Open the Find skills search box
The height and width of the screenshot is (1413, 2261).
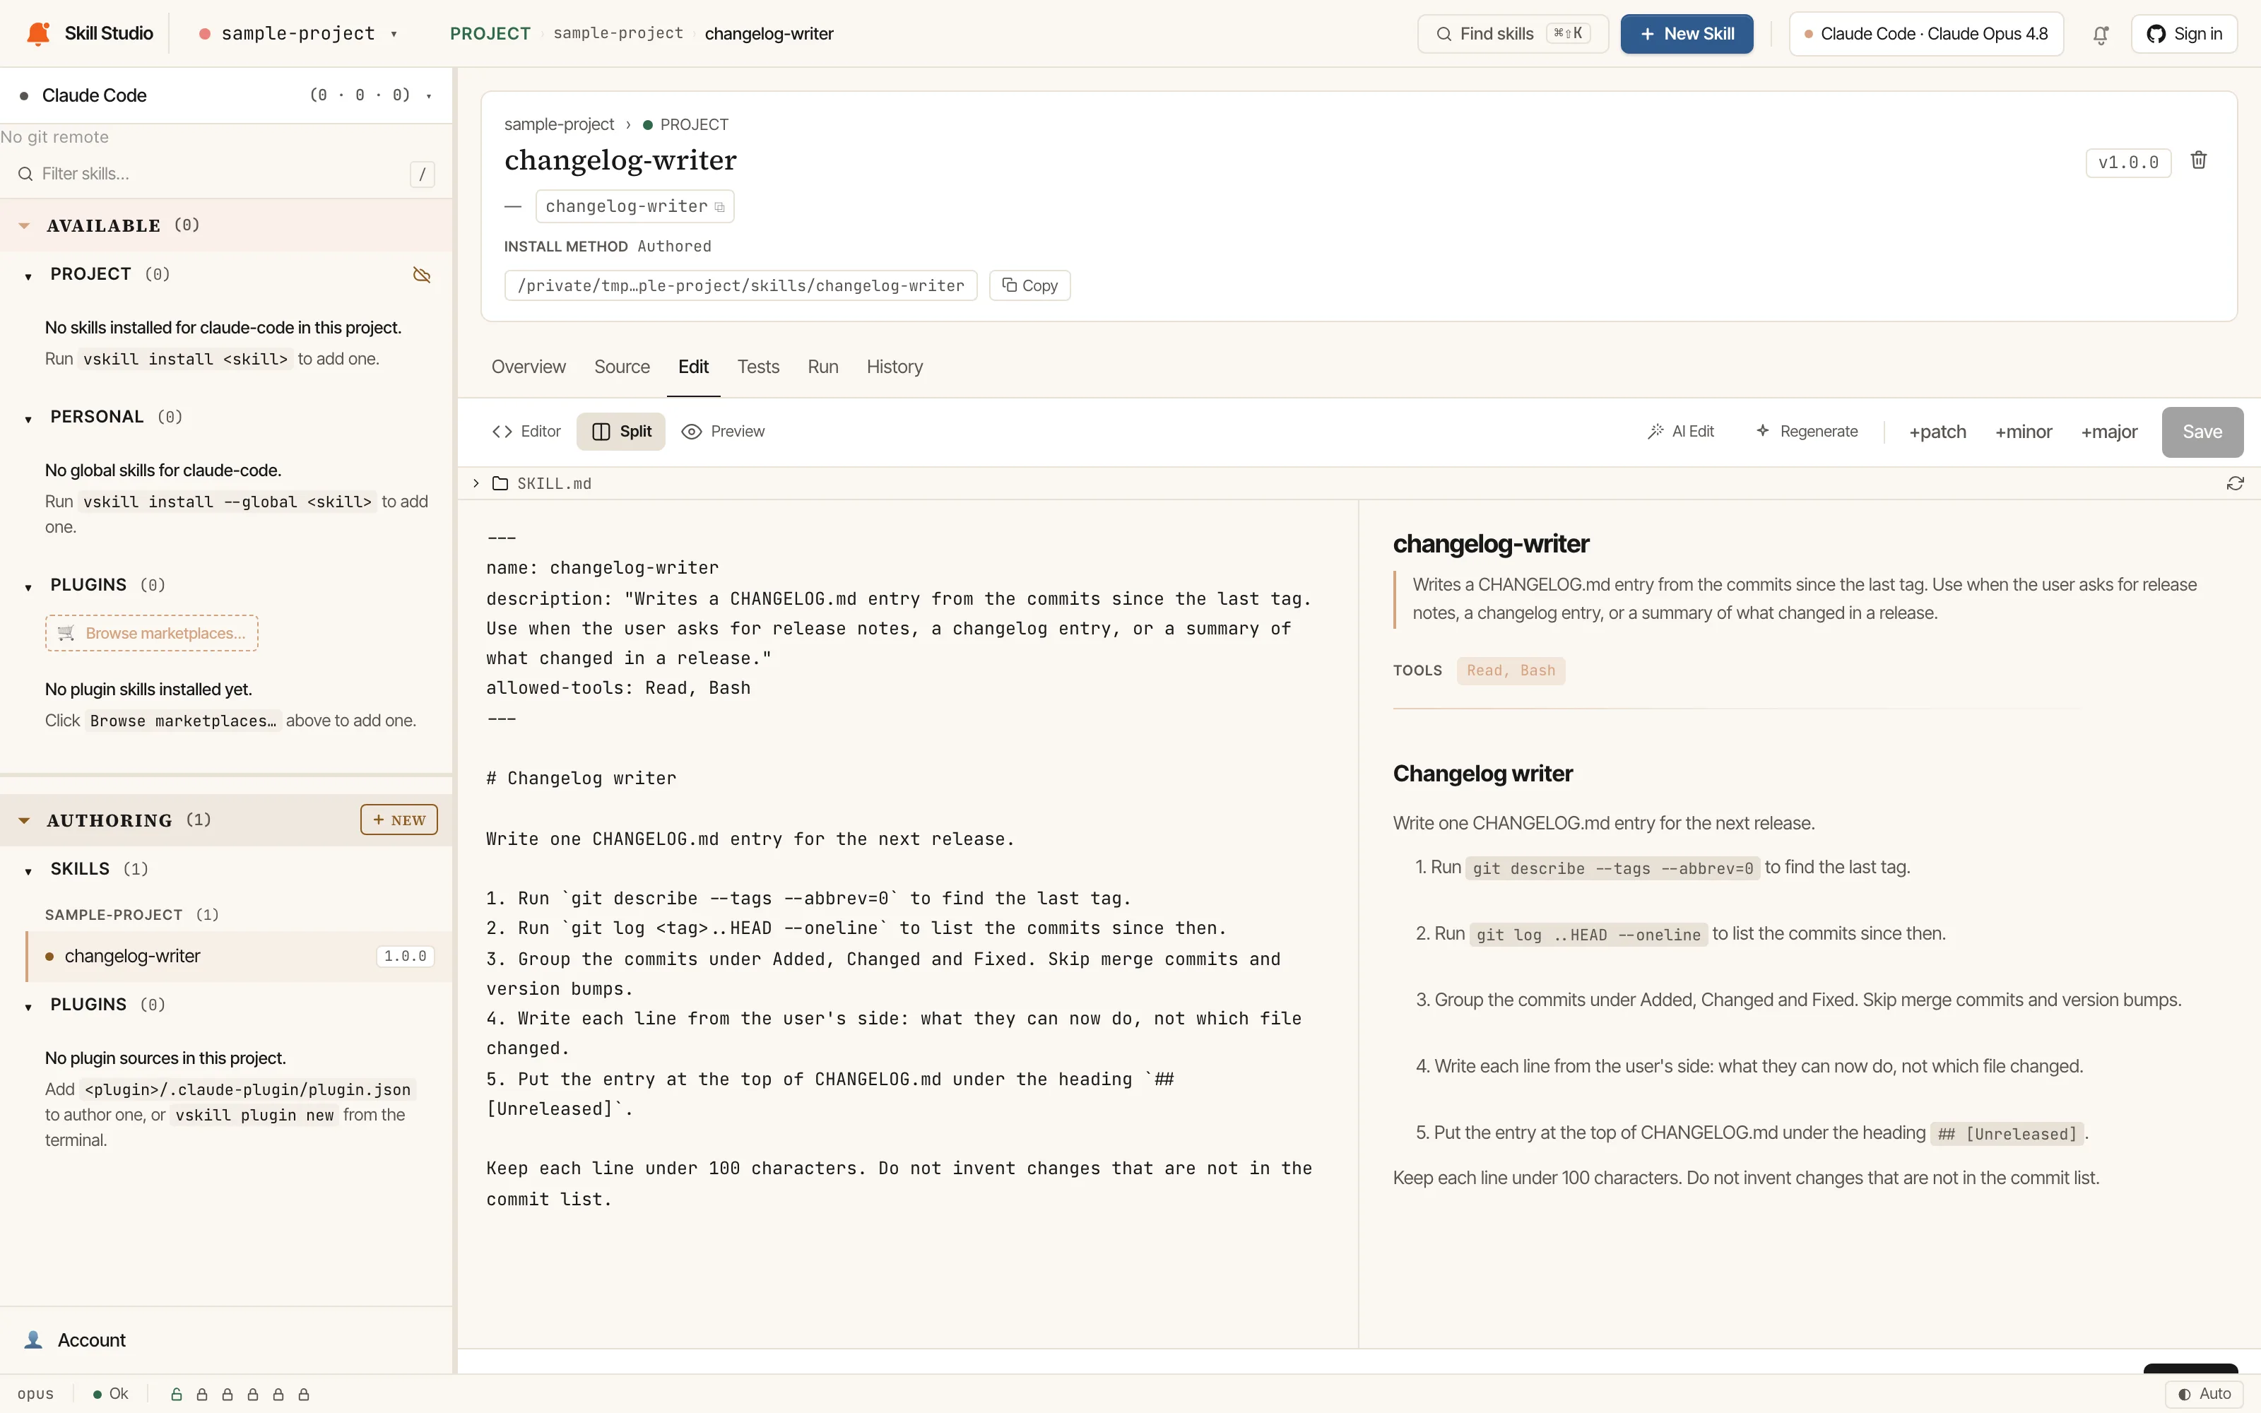click(1513, 35)
